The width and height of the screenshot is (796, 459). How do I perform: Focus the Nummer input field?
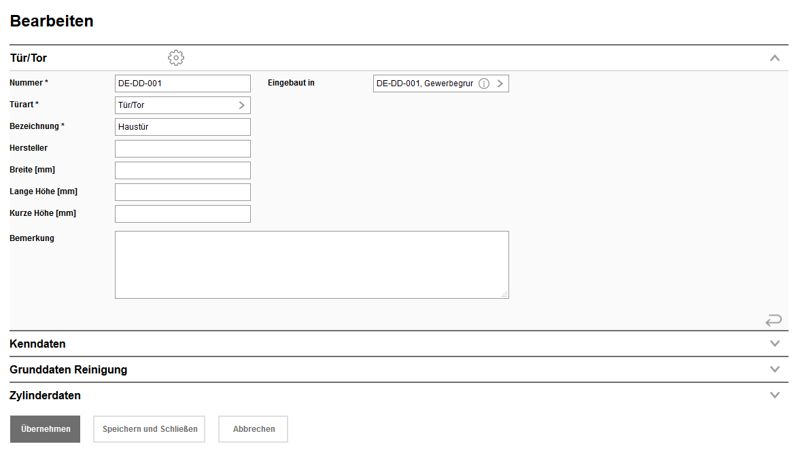(182, 84)
